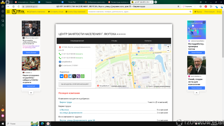The height and width of the screenshot is (126, 224).
Task: Click Создать свою карту link
Action: 119,86
